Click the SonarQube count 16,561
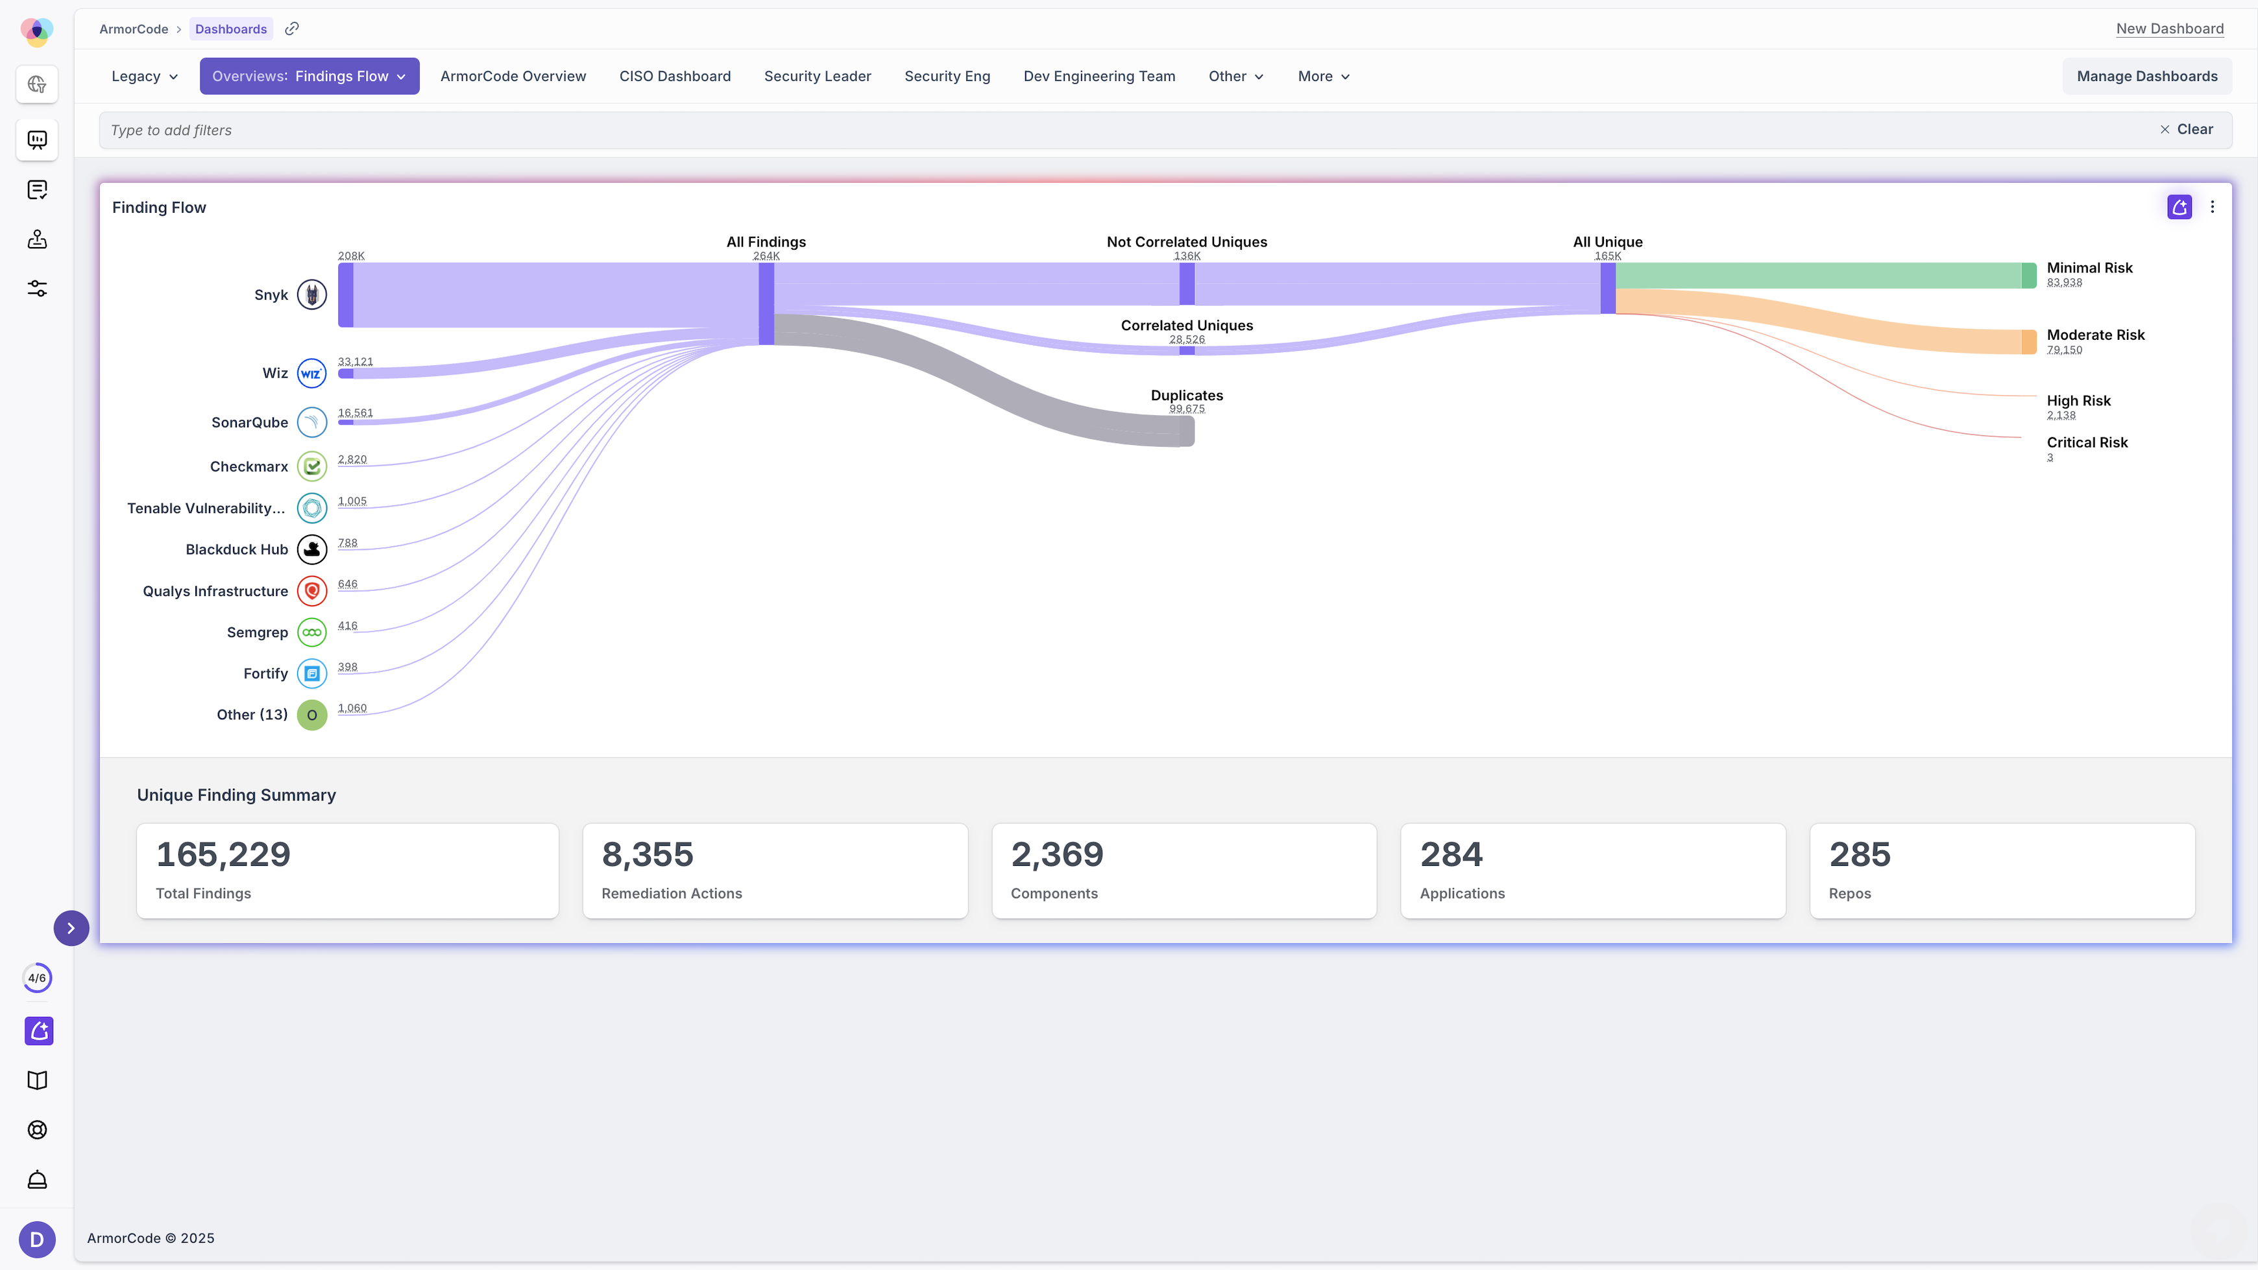This screenshot has height=1270, width=2258. pos(355,413)
